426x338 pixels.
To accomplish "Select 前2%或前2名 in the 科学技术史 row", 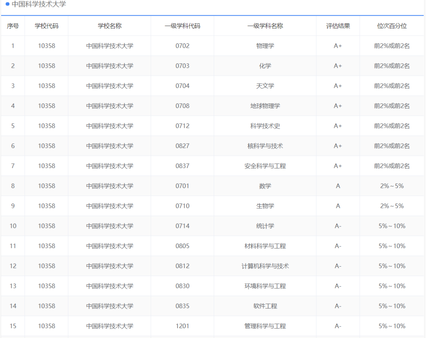I will (x=392, y=126).
